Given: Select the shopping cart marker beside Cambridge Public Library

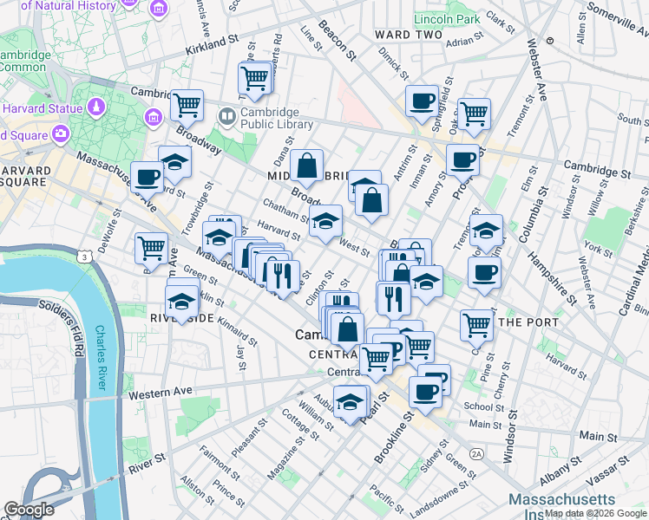Looking at the screenshot, I should (x=187, y=107).
